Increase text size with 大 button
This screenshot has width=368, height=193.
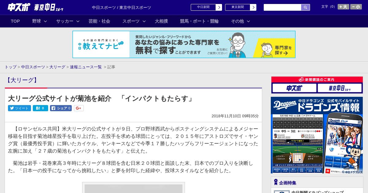point(343,7)
